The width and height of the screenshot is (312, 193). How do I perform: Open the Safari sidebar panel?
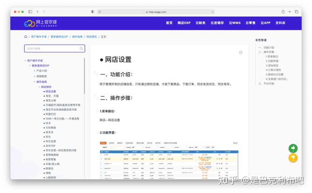pos(30,12)
